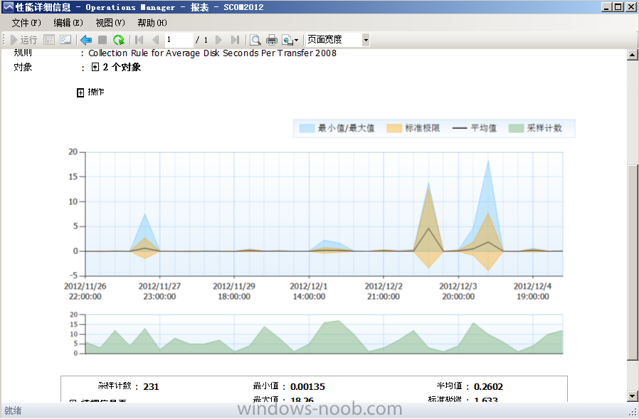Click the 2012/11/26 22:00:00 axis label

click(85, 292)
